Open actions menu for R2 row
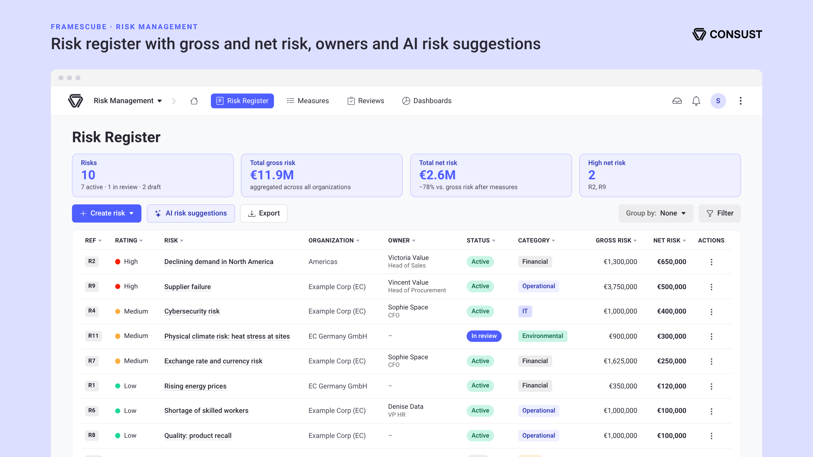This screenshot has width=813, height=457. coord(711,262)
